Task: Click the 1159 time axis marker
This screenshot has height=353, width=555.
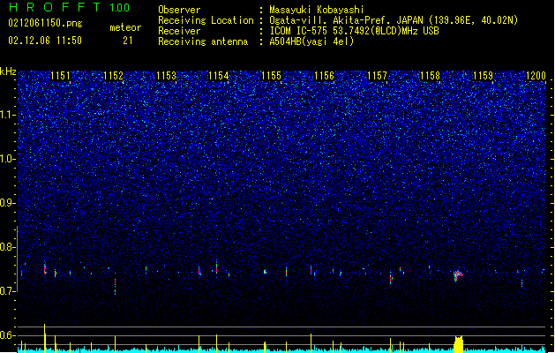Action: point(483,76)
